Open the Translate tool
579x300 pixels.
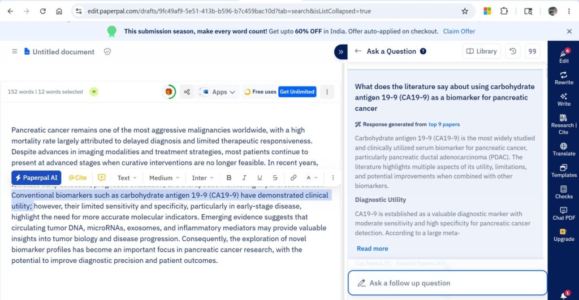(x=564, y=150)
